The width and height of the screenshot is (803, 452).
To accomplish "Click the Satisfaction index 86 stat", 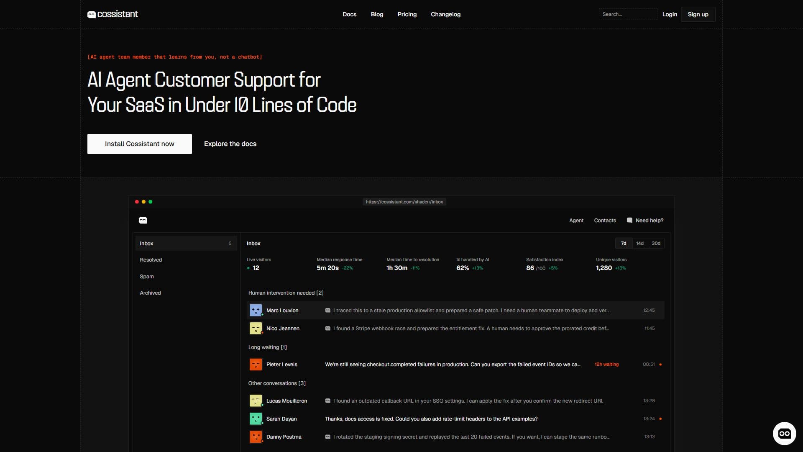I will pyautogui.click(x=545, y=264).
